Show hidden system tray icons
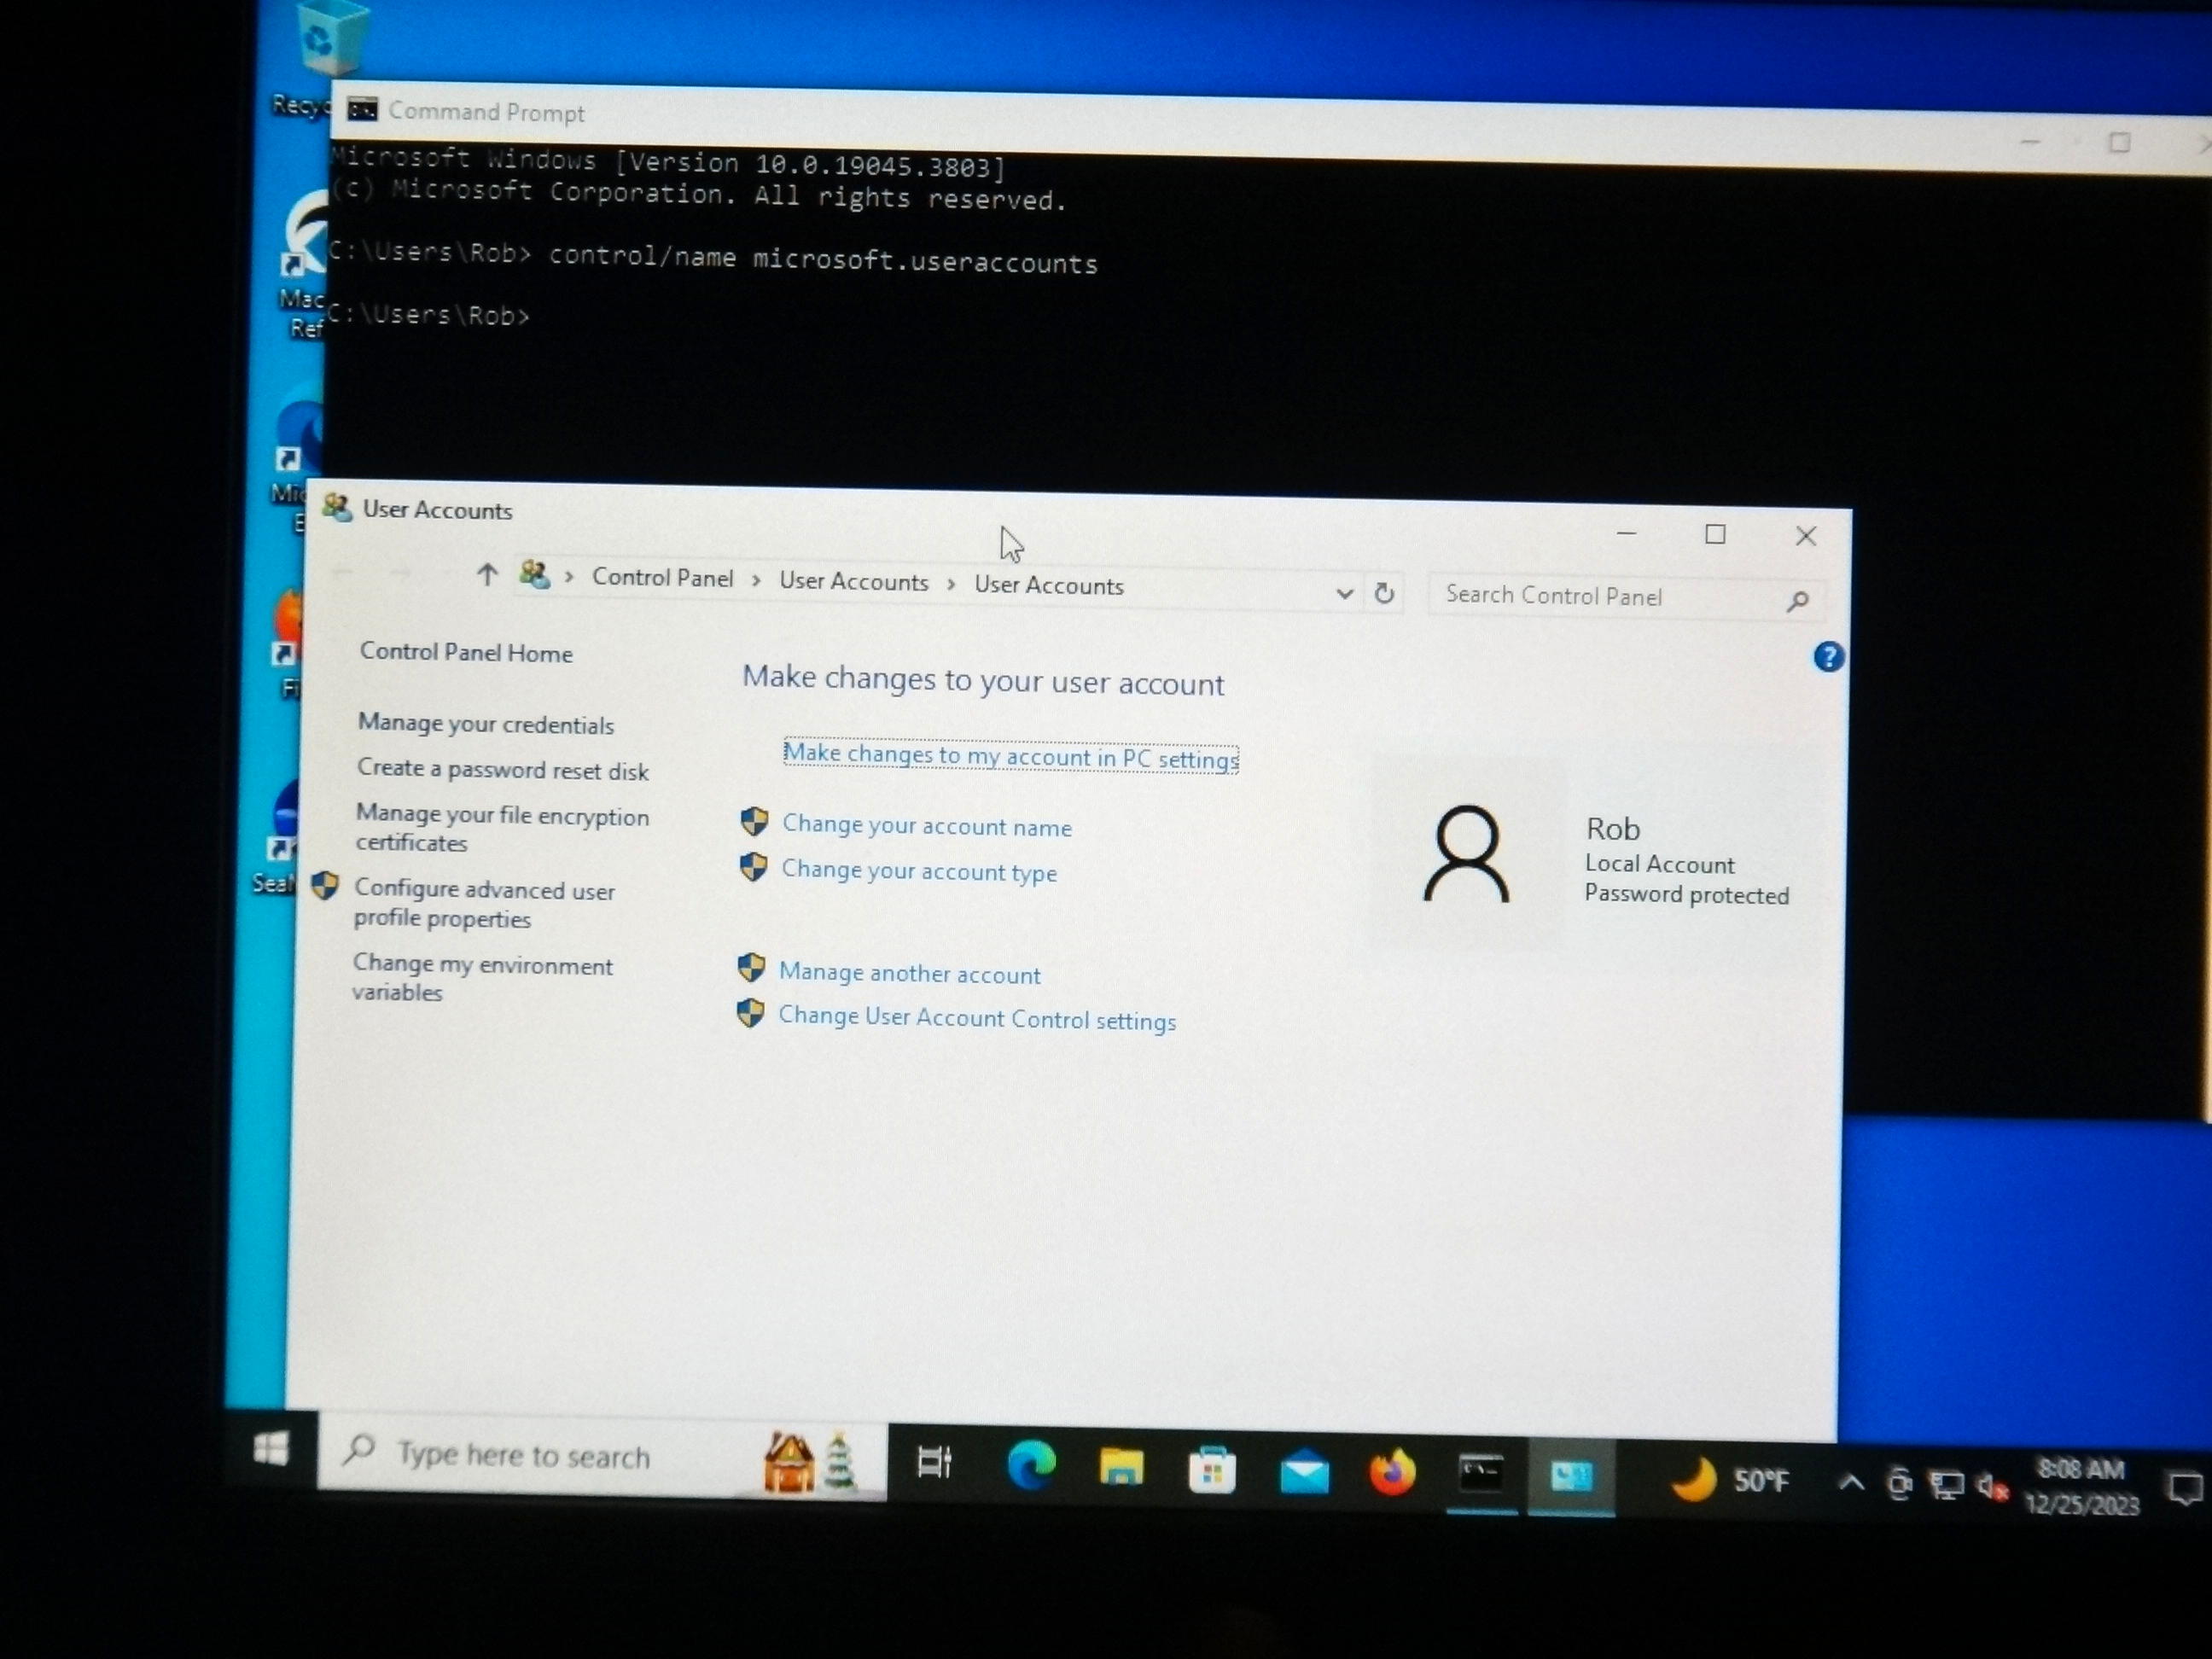 [x=1851, y=1482]
